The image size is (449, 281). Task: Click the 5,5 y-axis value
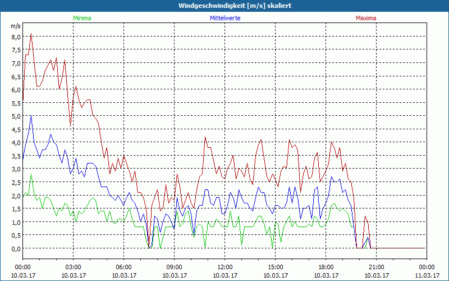[x=16, y=103]
